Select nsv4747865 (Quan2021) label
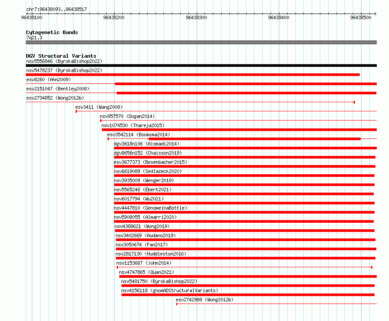The width and height of the screenshot is (389, 321). point(146,272)
